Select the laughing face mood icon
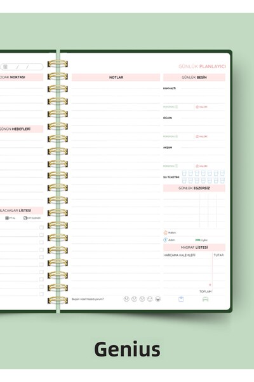254x382 pixels. (157, 299)
